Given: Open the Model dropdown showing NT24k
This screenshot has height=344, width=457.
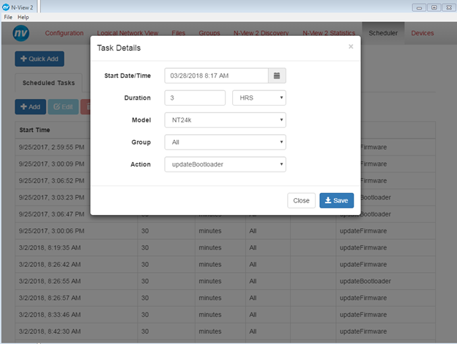Looking at the screenshot, I should pos(226,120).
